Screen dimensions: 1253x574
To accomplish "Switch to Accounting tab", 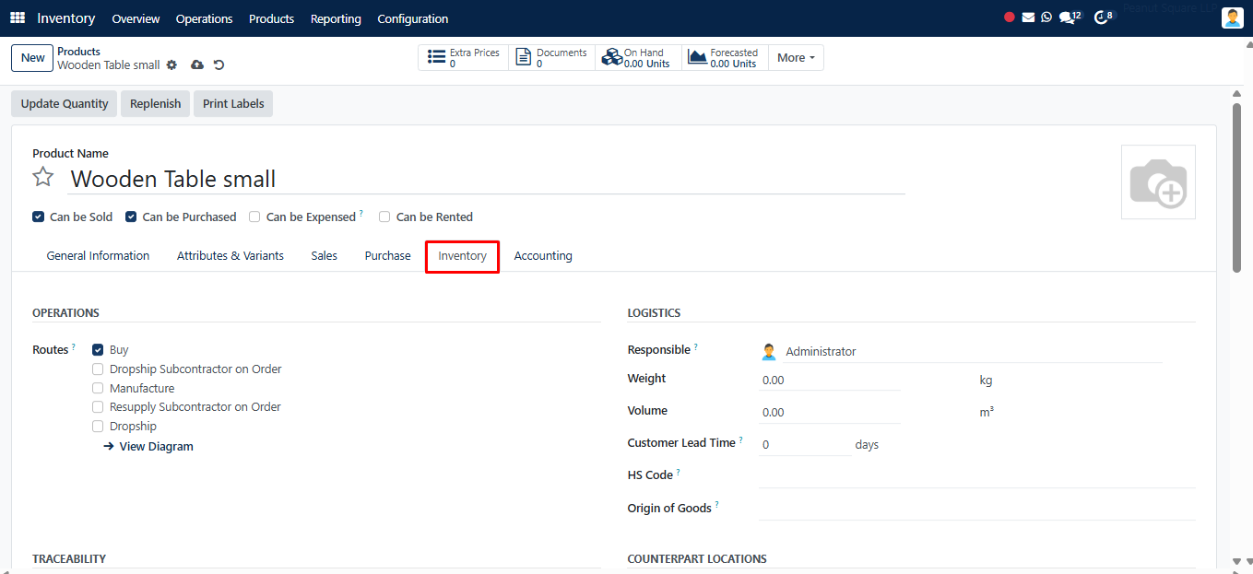I will click(543, 256).
